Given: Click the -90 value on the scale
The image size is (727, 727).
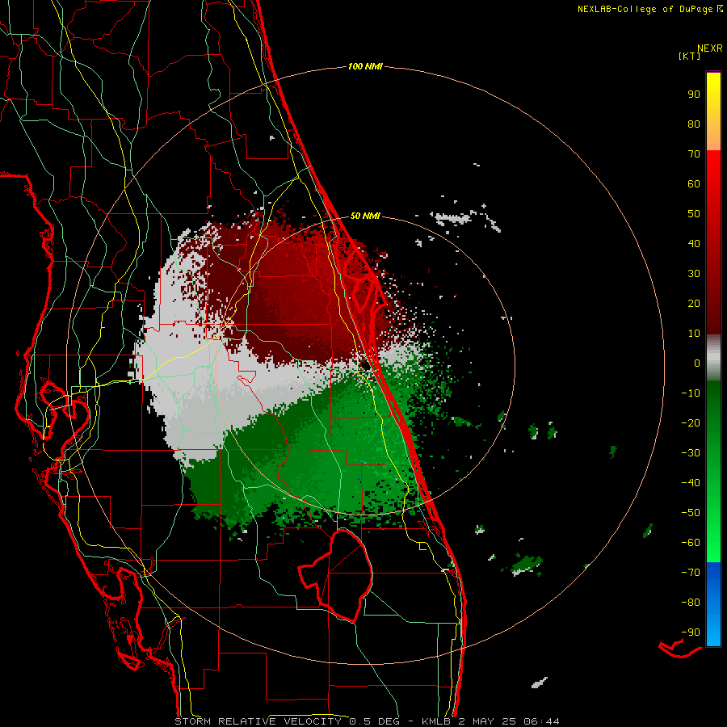Looking at the screenshot, I should (691, 632).
